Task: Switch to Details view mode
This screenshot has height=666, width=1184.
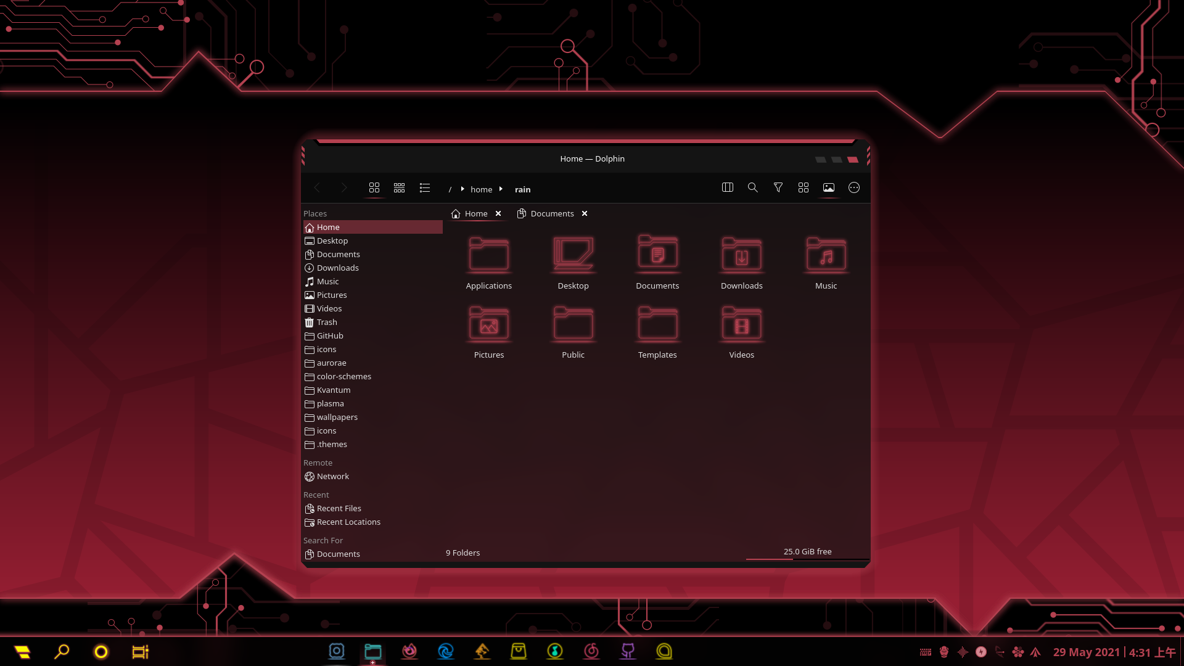Action: [x=424, y=188]
